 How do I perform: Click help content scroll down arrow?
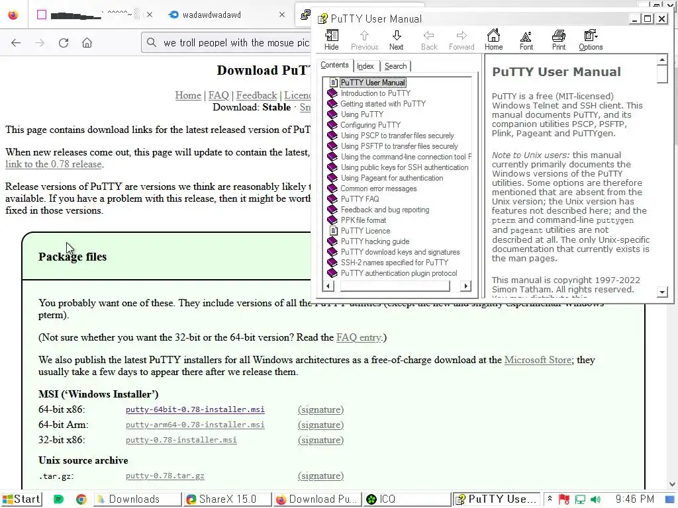point(662,292)
